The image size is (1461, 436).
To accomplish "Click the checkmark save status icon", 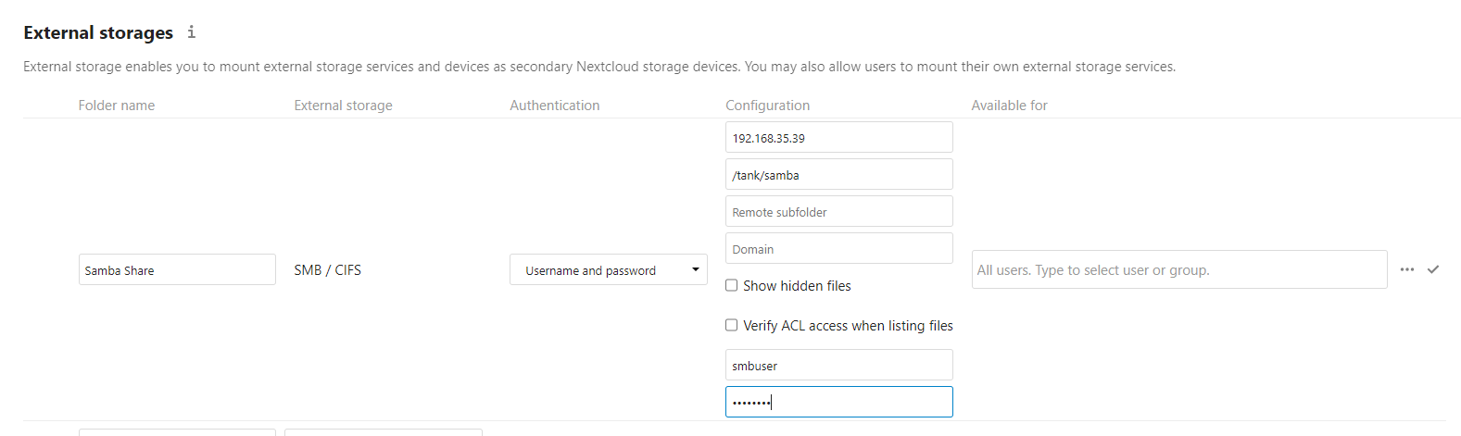I will (1433, 269).
